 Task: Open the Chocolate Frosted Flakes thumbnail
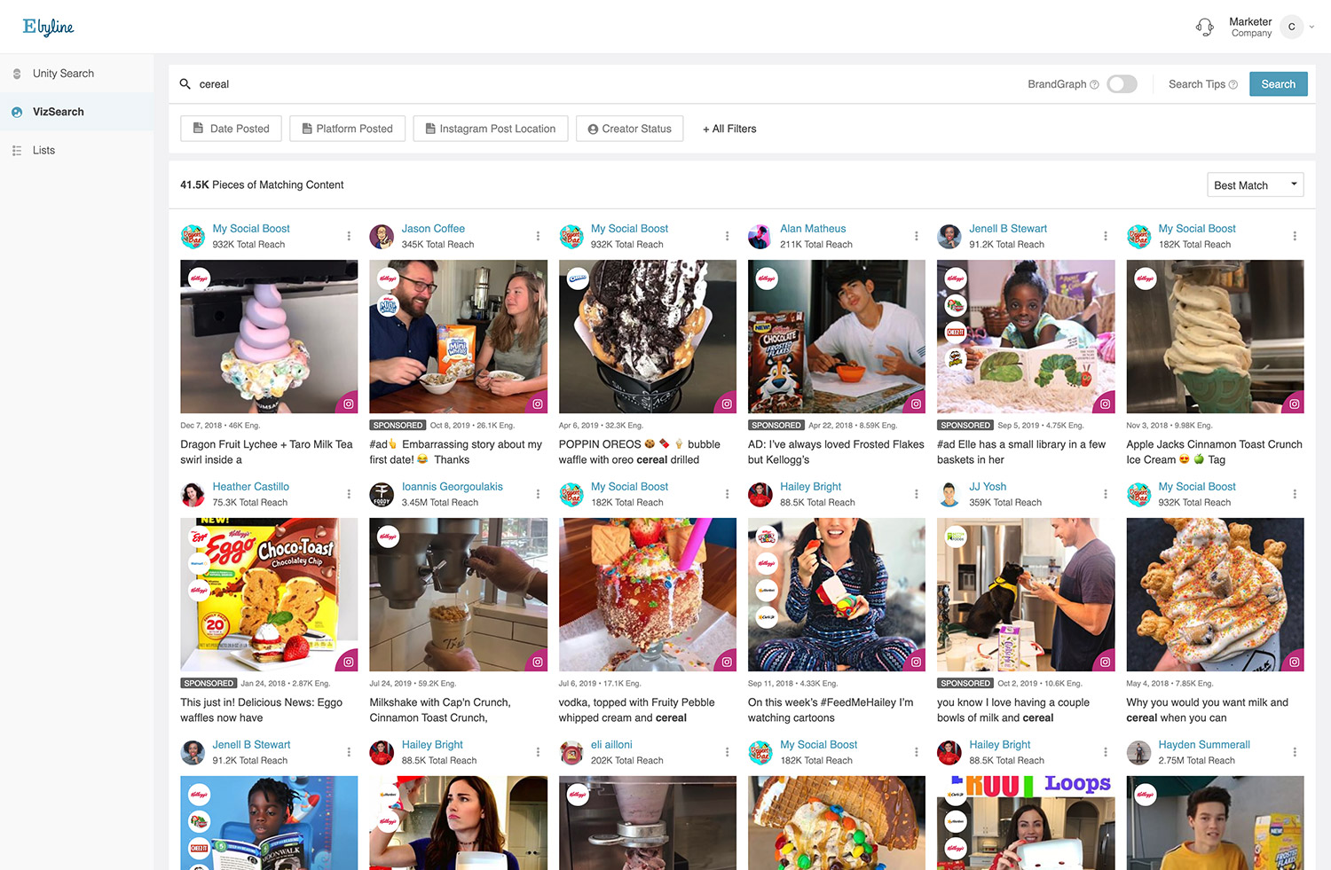pos(837,336)
